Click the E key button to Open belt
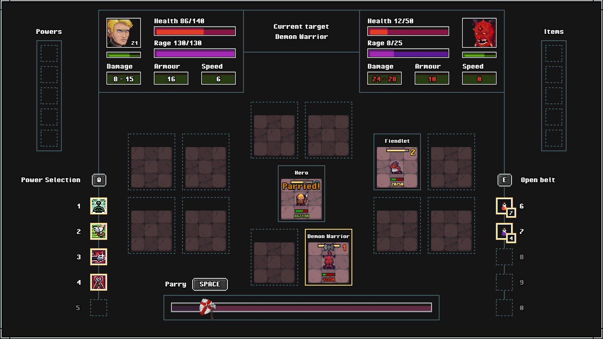Screen dimensions: 603x339 click(x=504, y=180)
